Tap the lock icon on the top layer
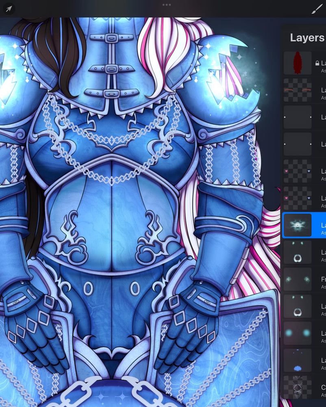The image size is (326, 407). (x=317, y=63)
